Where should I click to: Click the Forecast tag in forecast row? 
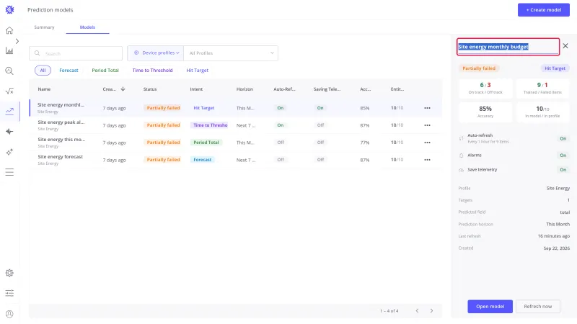(x=203, y=160)
